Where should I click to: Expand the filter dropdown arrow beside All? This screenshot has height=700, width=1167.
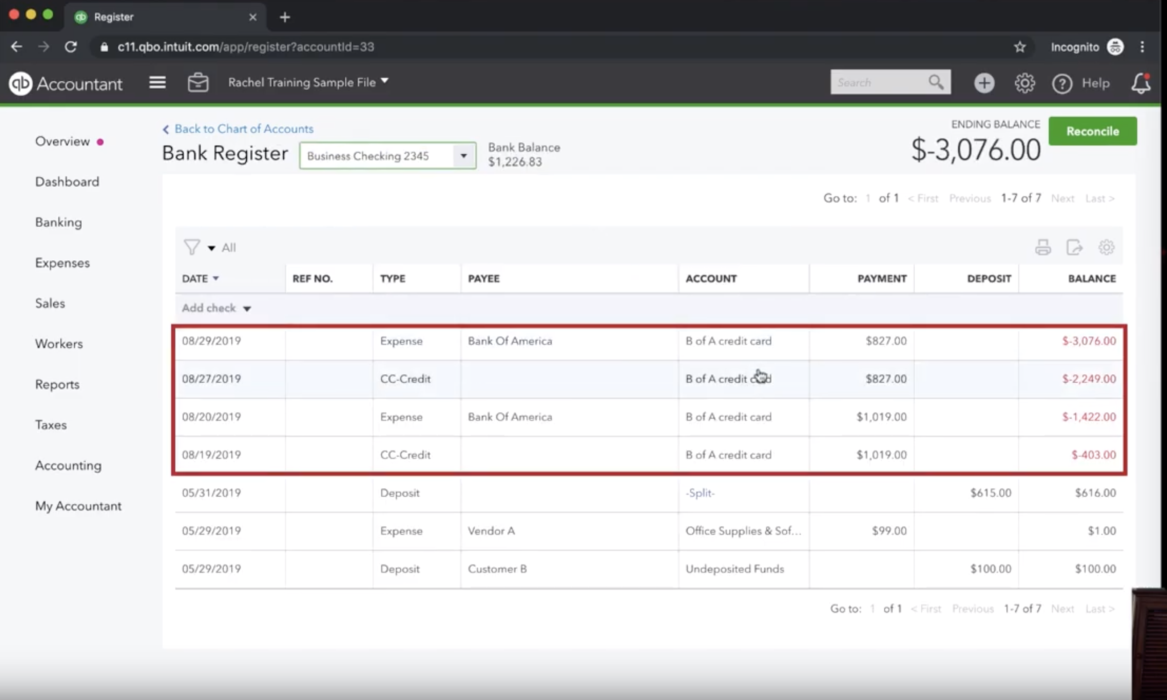(211, 248)
